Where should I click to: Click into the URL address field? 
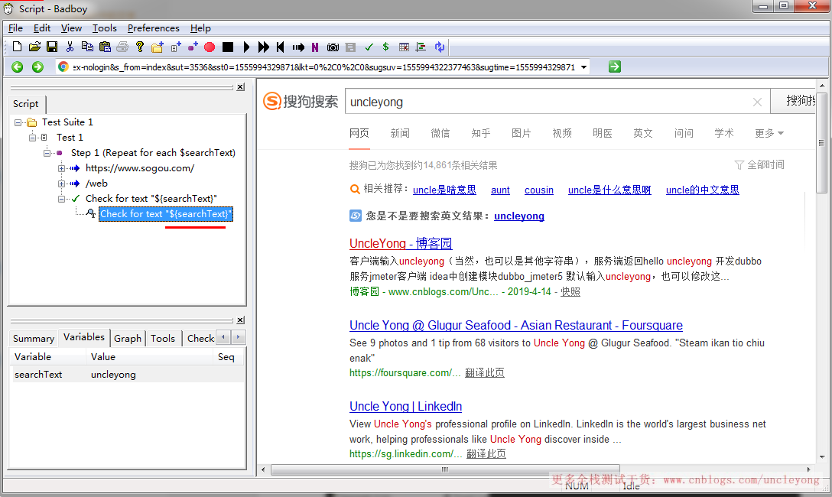323,67
